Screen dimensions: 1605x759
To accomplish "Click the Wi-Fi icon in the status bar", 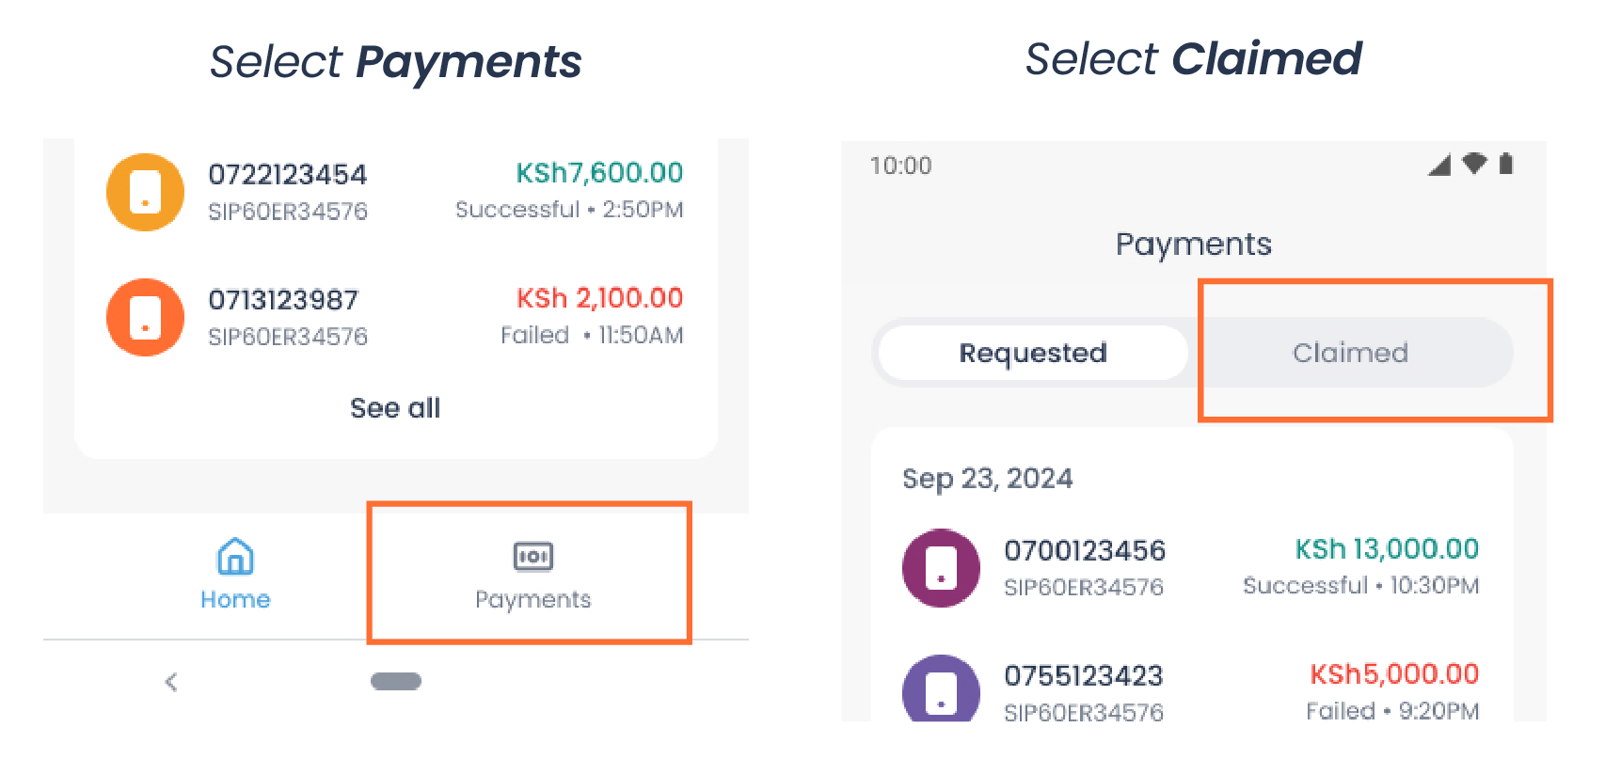I will pos(1473,164).
